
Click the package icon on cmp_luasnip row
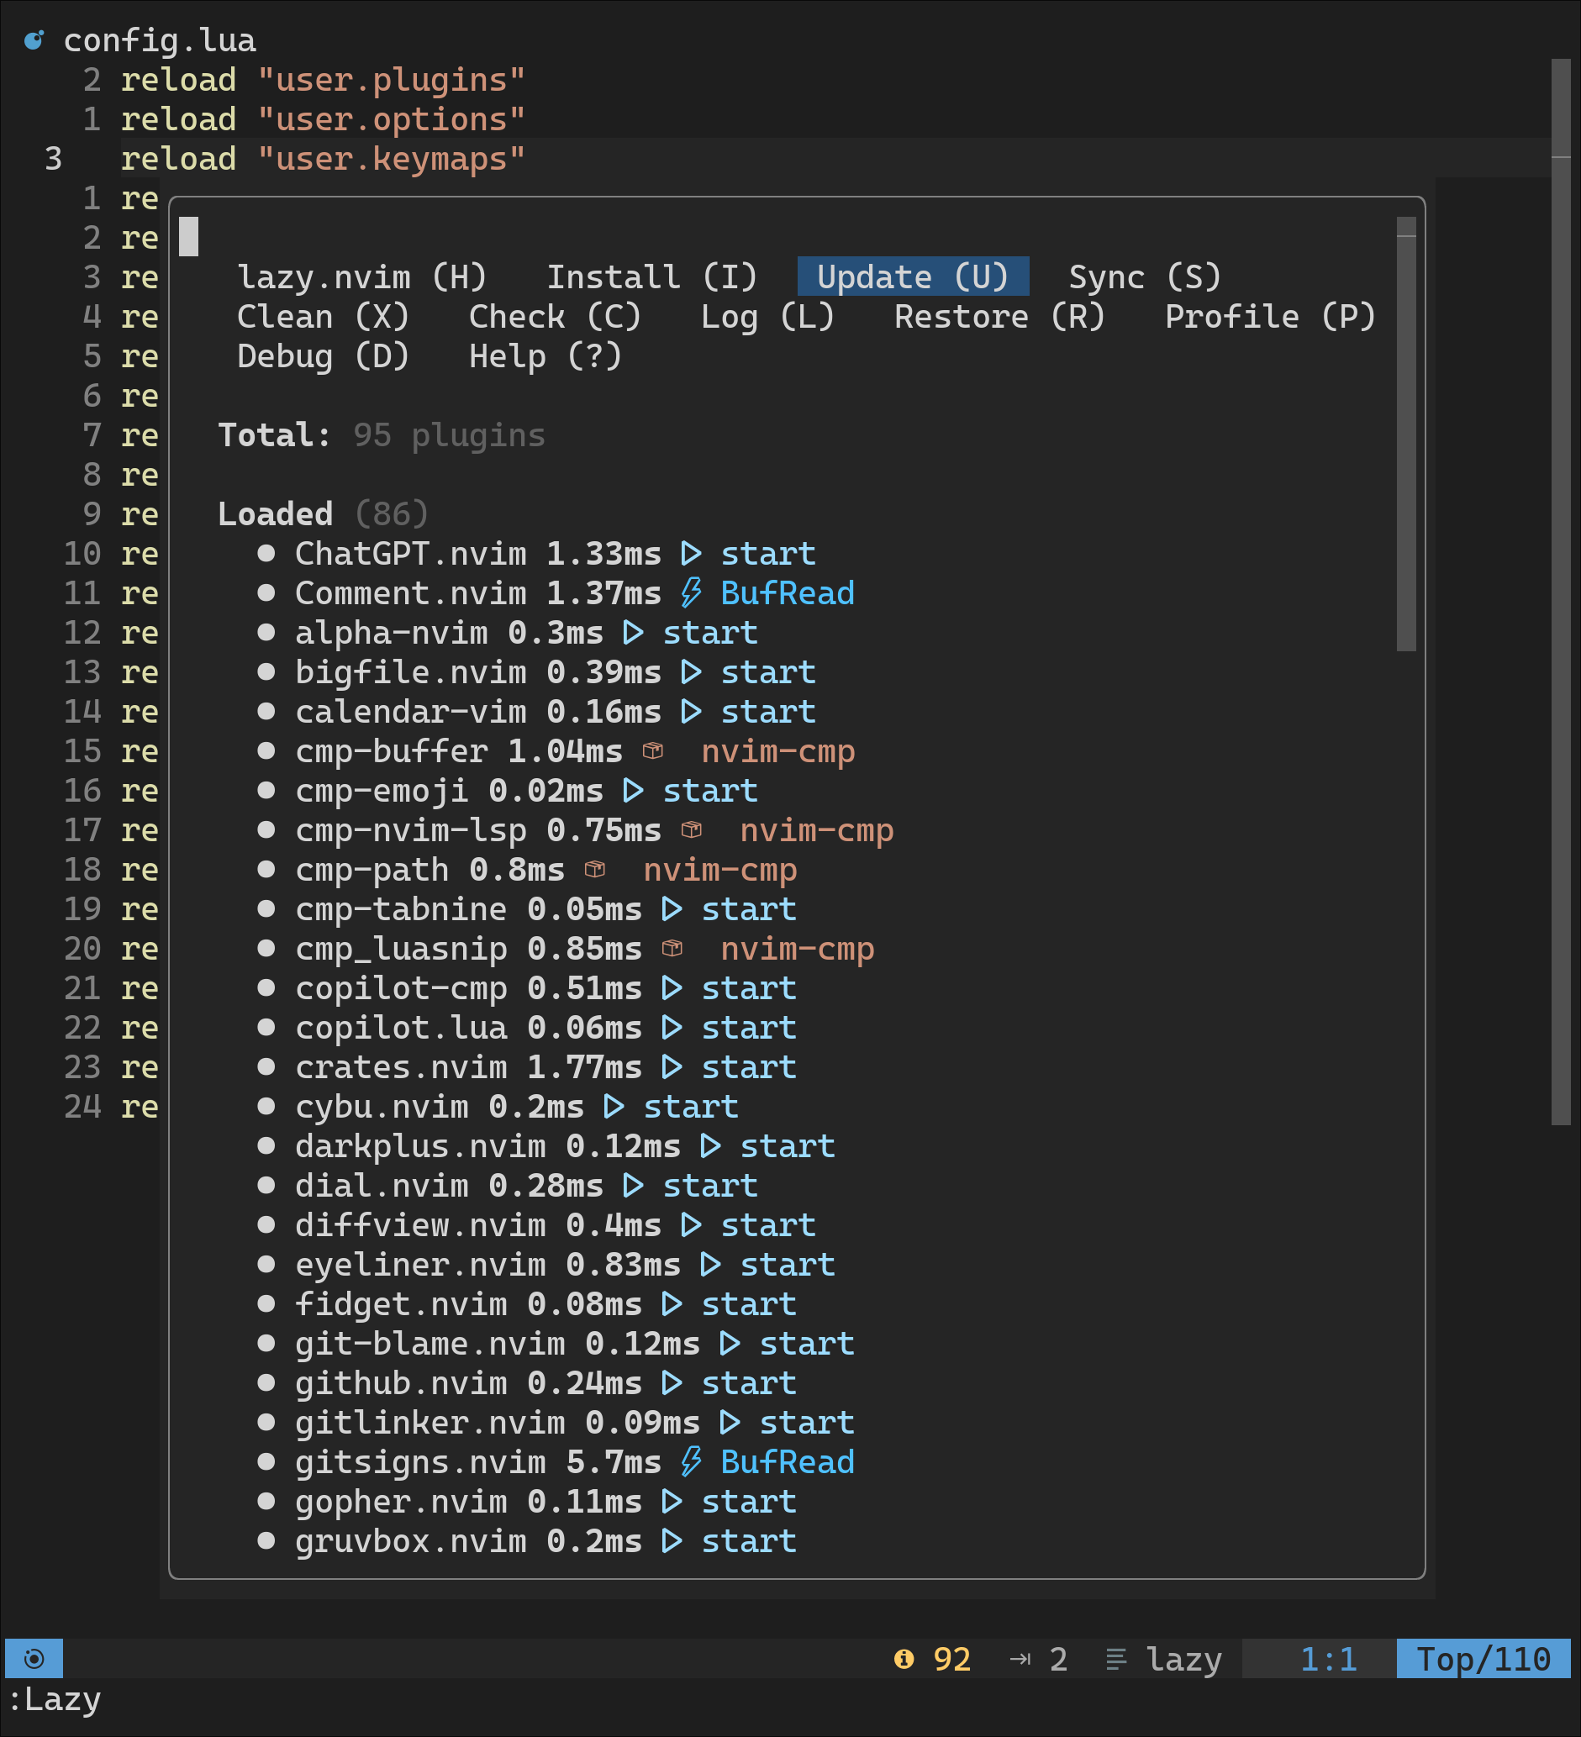[672, 949]
